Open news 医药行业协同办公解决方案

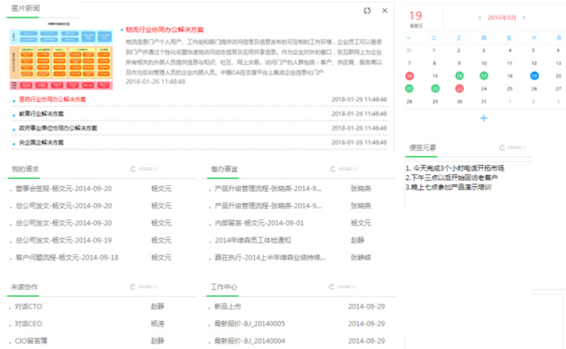53,99
